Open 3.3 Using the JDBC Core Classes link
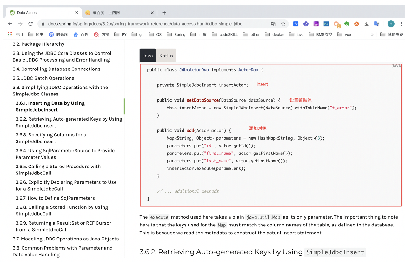 click(62, 56)
